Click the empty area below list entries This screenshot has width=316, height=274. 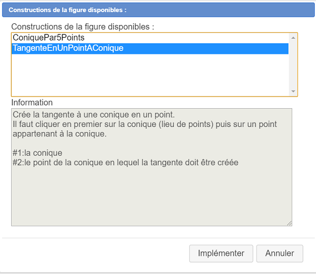coord(150,75)
